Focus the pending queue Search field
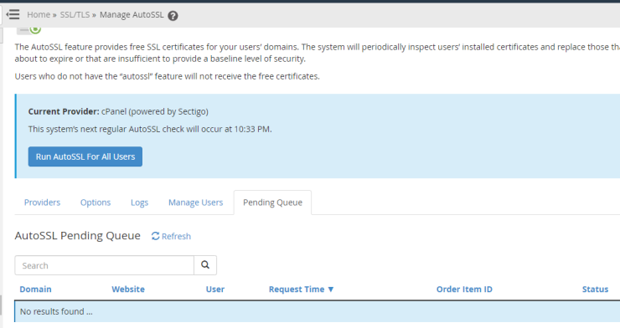The width and height of the screenshot is (620, 328). tap(105, 265)
